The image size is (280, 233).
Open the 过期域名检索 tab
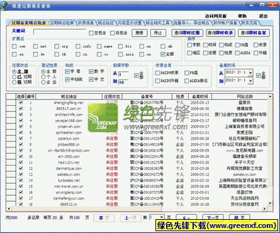point(62,23)
